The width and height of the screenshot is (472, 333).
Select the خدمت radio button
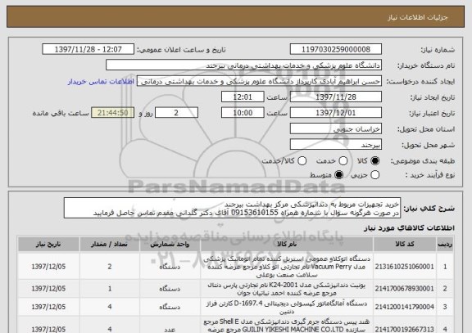point(343,161)
